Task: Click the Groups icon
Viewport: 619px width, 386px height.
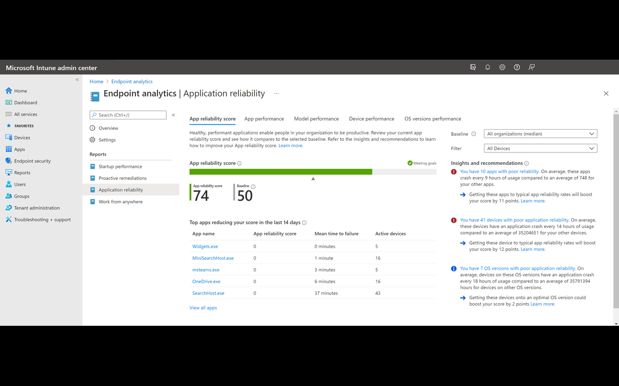Action: pos(9,196)
